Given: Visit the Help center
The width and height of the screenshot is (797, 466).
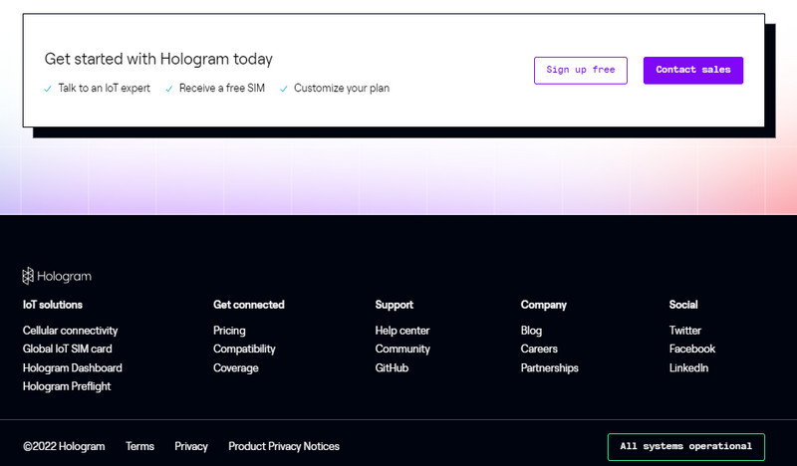Looking at the screenshot, I should coord(402,331).
